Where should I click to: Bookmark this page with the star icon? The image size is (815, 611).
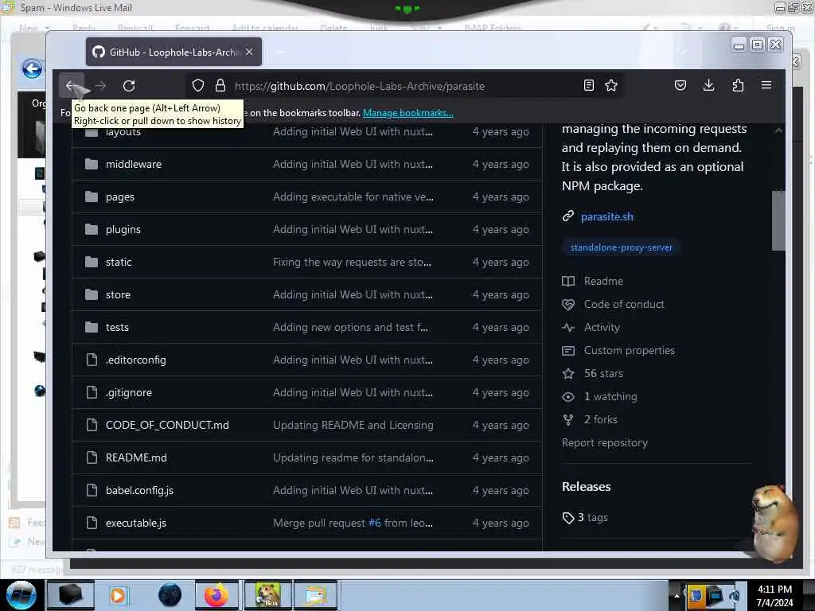point(611,86)
